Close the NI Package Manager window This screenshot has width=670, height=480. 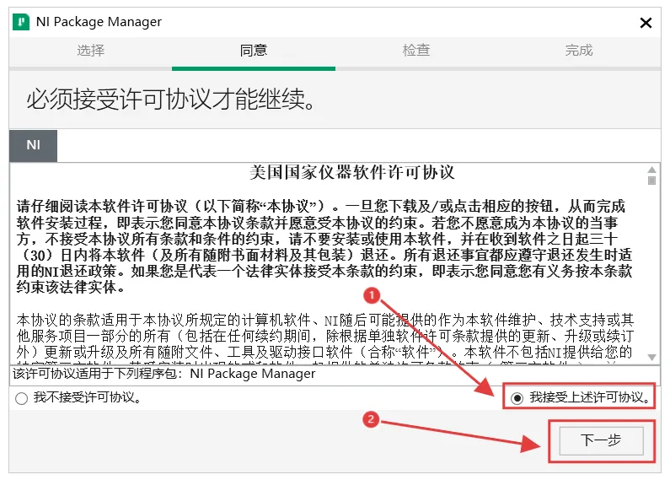tap(646, 23)
